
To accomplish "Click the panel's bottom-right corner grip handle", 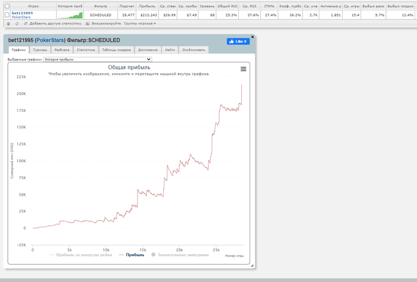I will pos(252,265).
